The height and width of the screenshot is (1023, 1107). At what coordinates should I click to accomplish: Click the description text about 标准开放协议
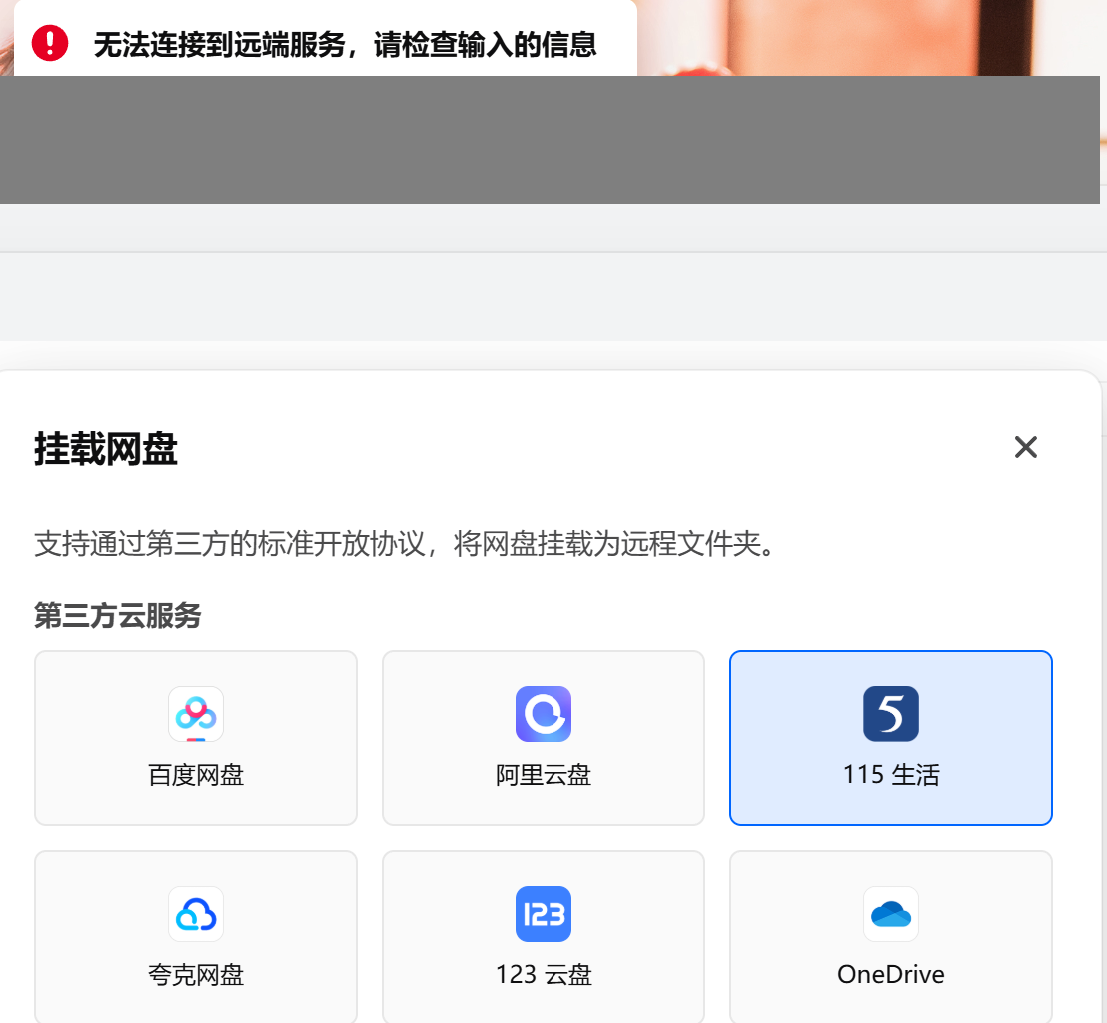[406, 544]
